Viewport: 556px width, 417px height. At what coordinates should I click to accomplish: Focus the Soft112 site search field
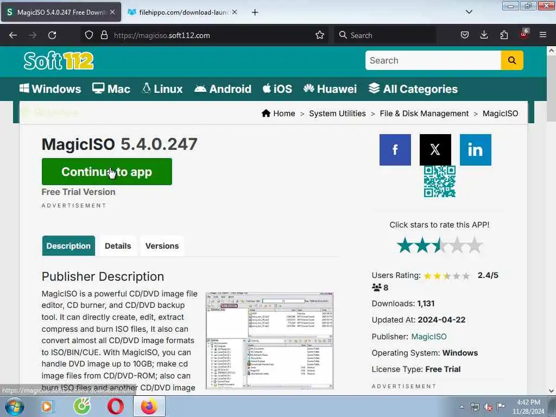pyautogui.click(x=433, y=60)
